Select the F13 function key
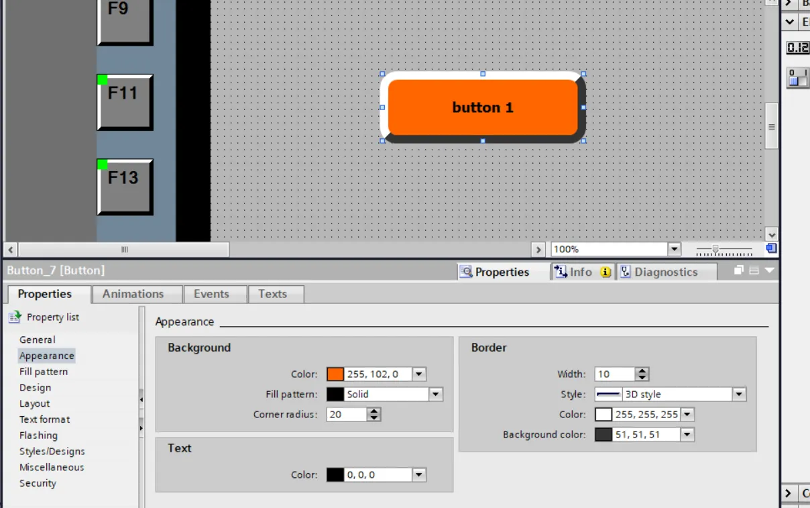810x508 pixels. tap(125, 187)
